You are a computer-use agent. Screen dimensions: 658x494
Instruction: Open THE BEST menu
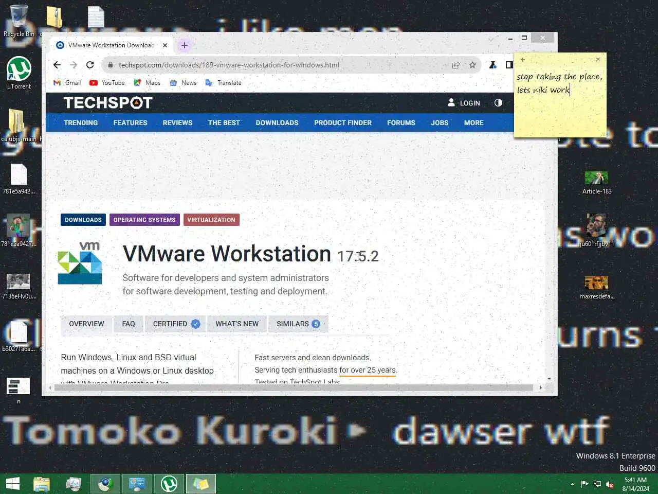coord(224,123)
